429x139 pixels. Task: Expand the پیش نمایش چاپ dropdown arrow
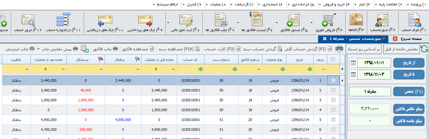39,49
